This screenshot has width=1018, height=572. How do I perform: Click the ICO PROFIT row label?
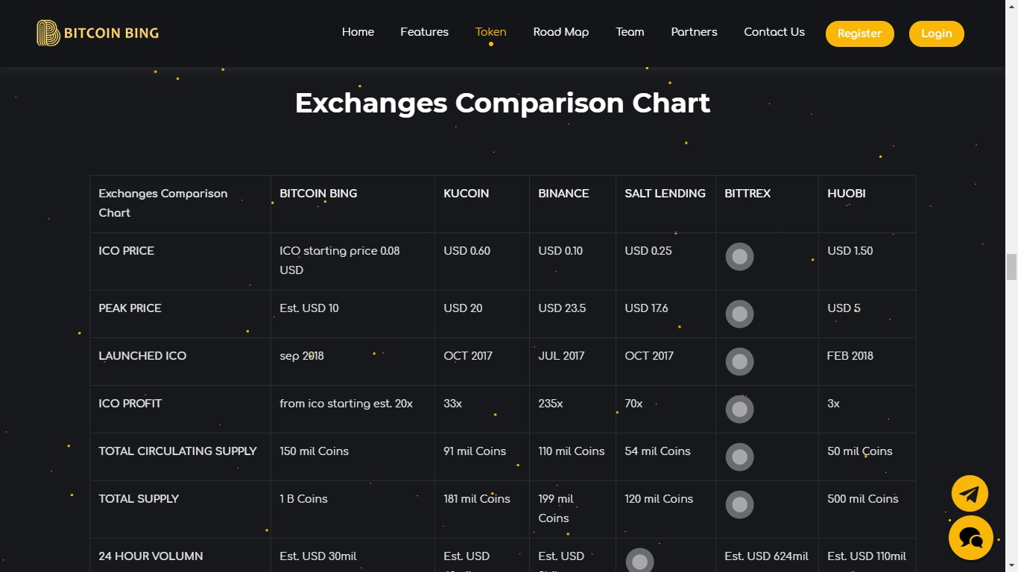click(130, 404)
